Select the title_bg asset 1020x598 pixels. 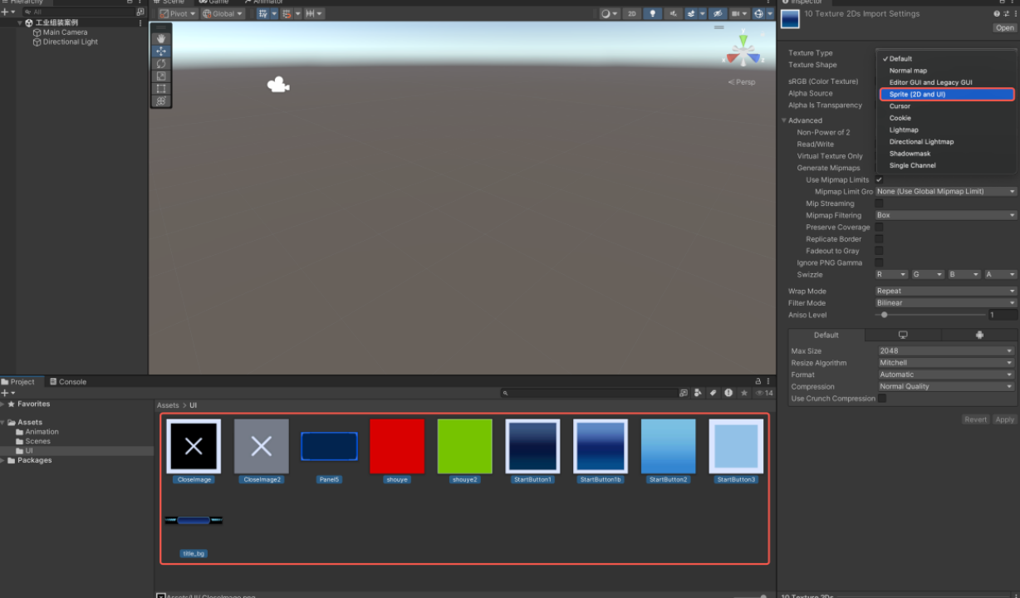194,521
